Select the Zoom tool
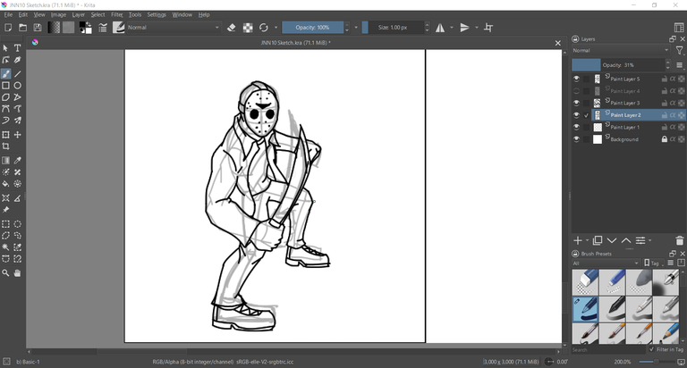687x368 pixels. [x=5, y=273]
